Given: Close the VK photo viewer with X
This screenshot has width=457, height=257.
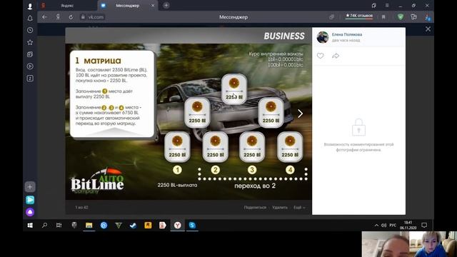Looking at the screenshot, I should (428, 29).
